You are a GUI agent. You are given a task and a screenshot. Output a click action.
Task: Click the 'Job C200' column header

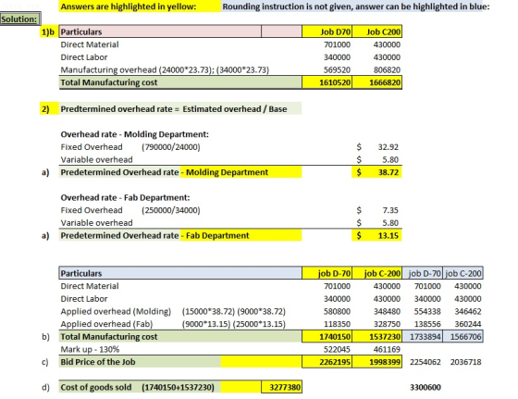377,31
